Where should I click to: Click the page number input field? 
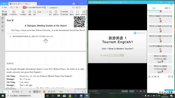click(x=8, y=92)
